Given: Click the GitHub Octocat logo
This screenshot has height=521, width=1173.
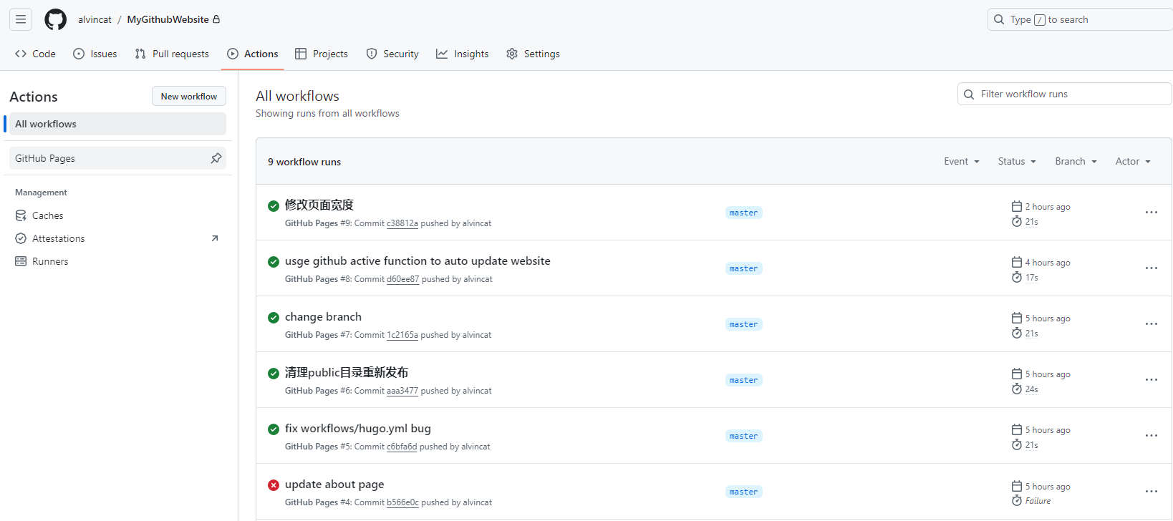Looking at the screenshot, I should pos(55,19).
